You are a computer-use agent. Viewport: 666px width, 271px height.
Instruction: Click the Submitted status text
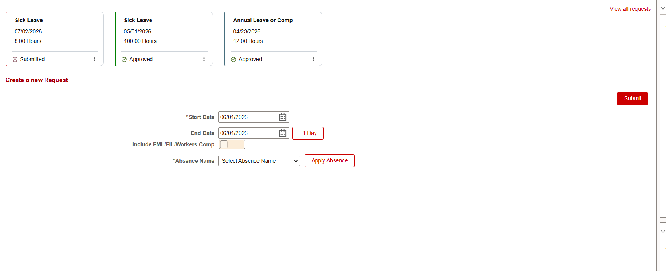coord(32,59)
